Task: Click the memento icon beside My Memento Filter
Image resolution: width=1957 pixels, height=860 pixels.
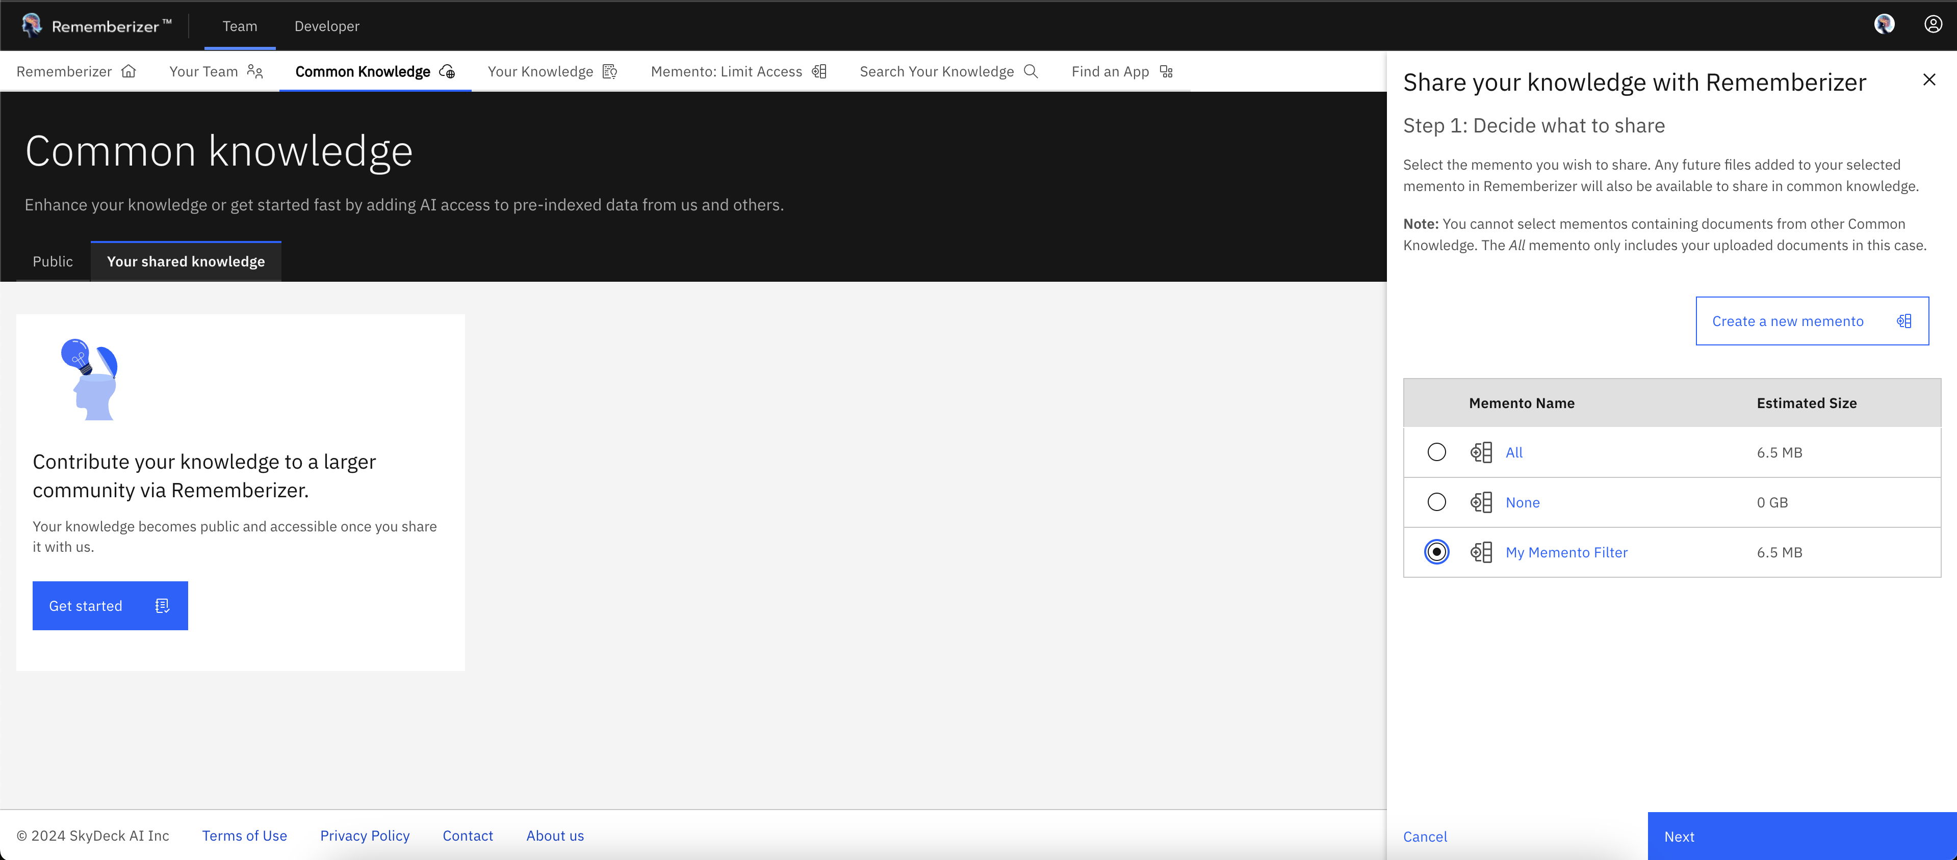Action: (x=1481, y=553)
